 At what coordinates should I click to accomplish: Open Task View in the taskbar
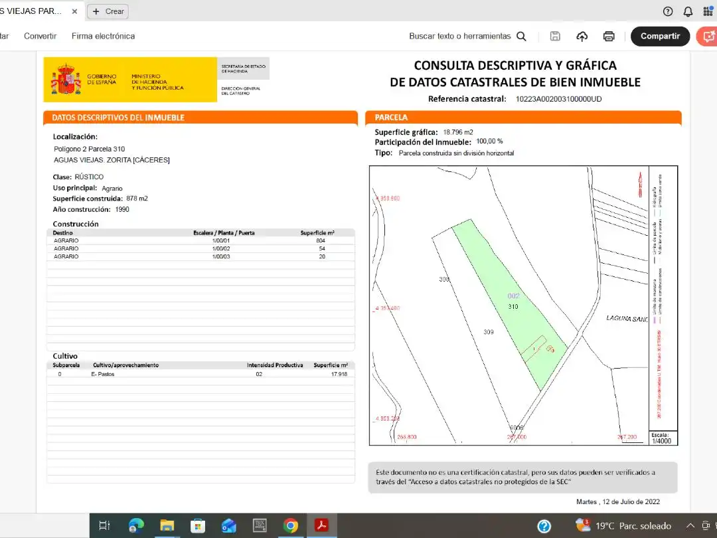[105, 525]
